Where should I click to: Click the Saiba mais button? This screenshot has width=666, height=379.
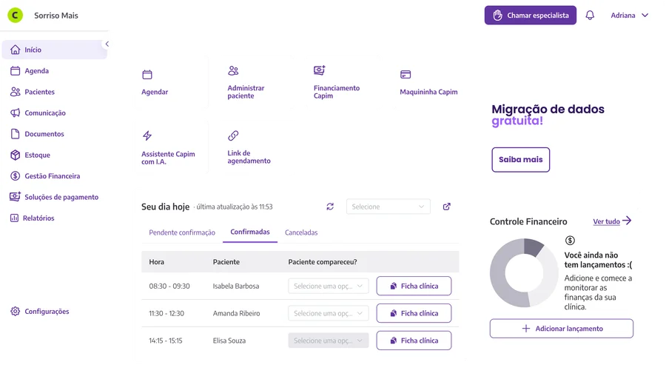[x=520, y=160]
